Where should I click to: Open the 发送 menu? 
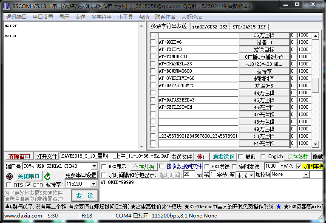point(80,17)
